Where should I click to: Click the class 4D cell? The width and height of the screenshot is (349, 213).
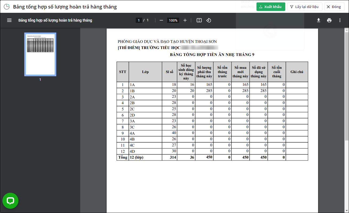tap(145, 151)
